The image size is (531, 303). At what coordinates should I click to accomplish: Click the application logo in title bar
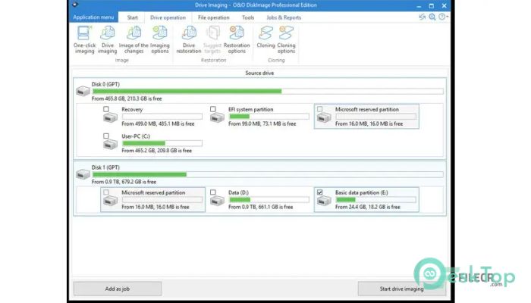(75, 5)
